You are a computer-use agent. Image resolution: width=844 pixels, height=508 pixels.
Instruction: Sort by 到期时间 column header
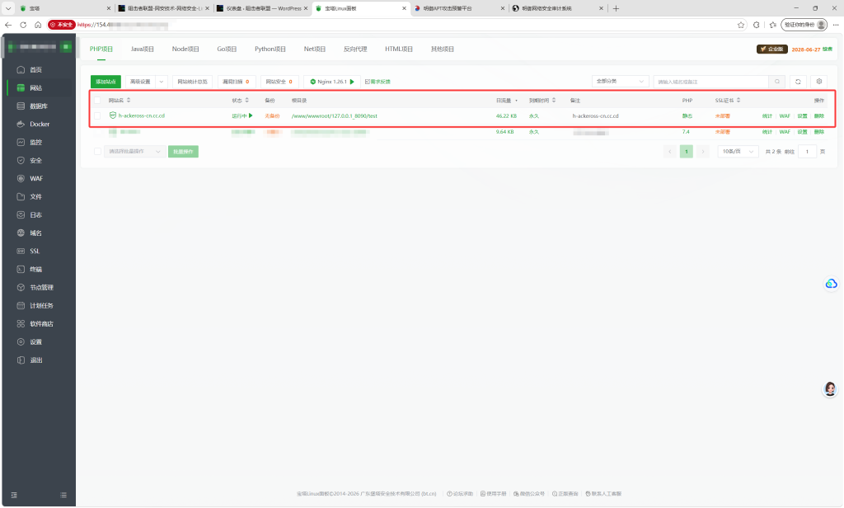coord(542,101)
